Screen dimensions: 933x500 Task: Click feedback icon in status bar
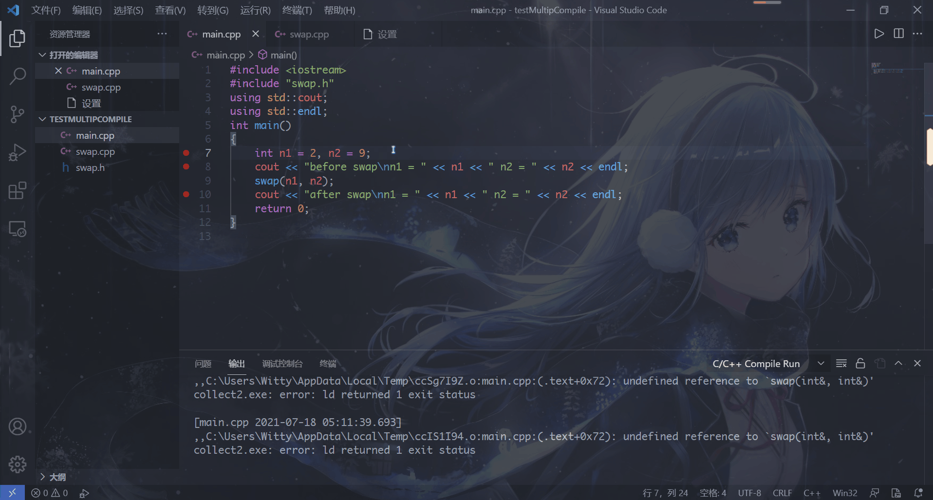tap(875, 493)
